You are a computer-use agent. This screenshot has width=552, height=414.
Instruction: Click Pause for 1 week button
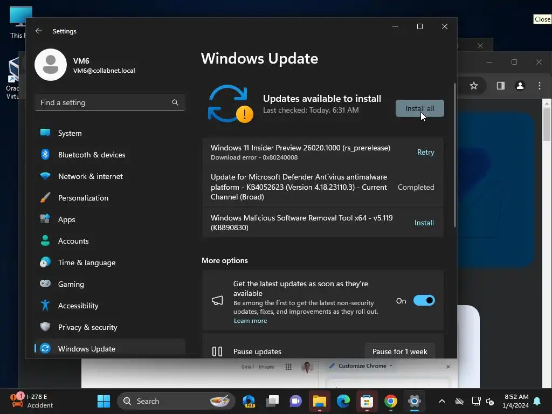pos(399,351)
